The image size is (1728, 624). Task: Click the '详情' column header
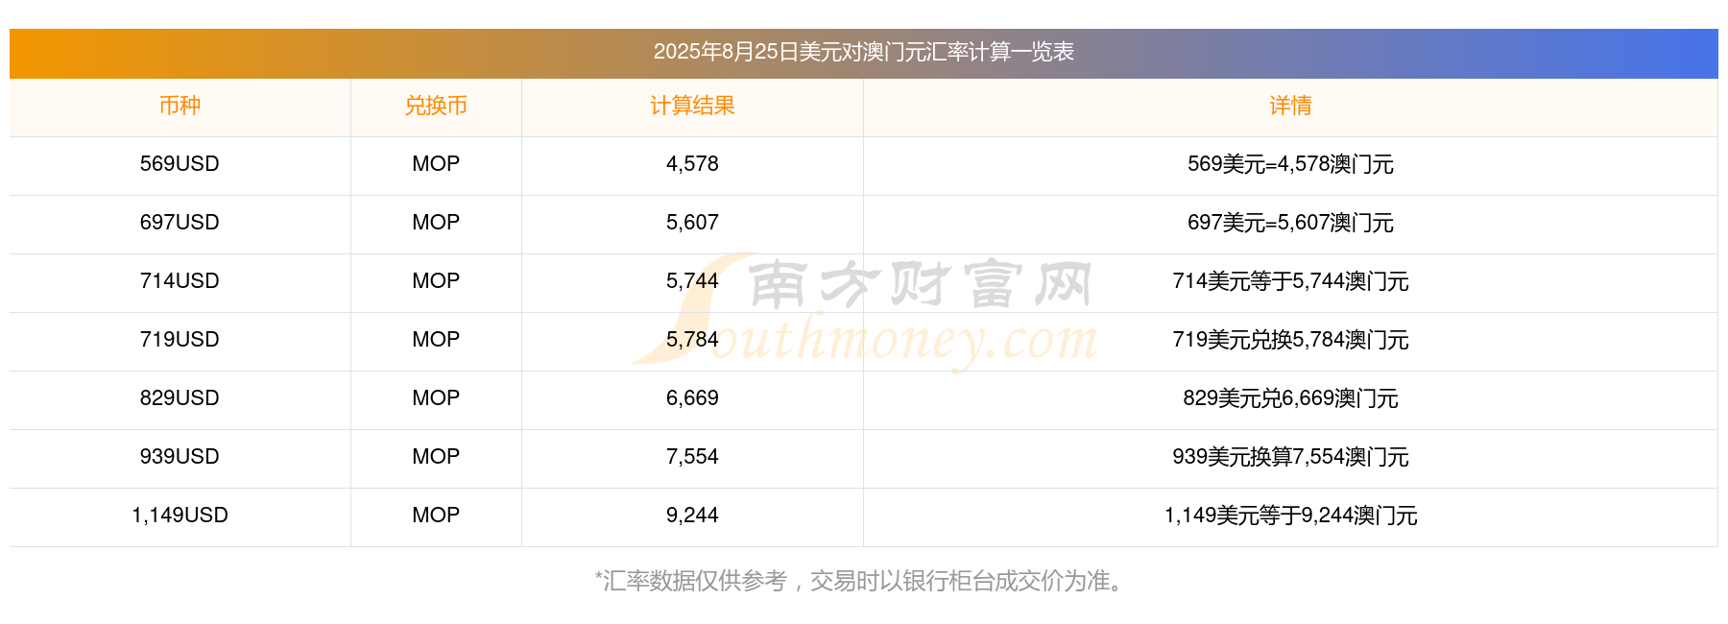point(1290,106)
